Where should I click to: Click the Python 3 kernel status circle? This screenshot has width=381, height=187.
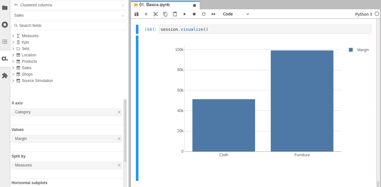point(377,14)
